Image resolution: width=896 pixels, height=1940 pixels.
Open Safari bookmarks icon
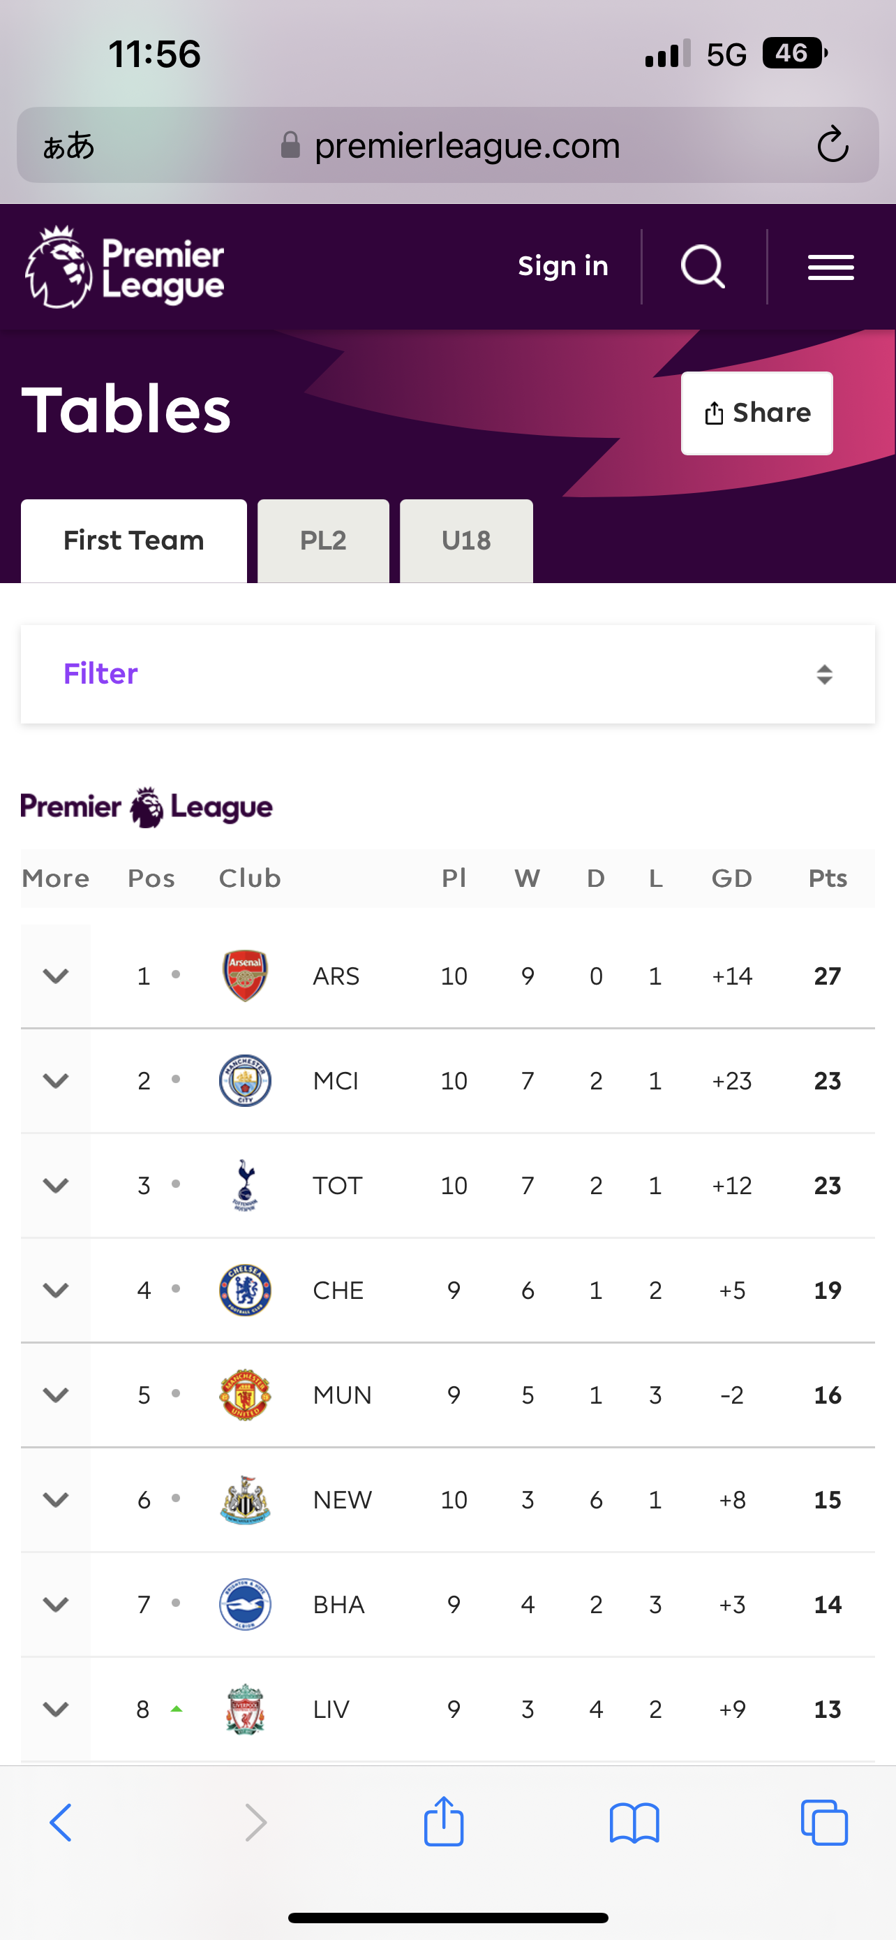[x=634, y=1823]
